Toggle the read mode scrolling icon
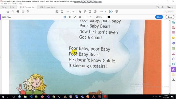 [117, 12]
